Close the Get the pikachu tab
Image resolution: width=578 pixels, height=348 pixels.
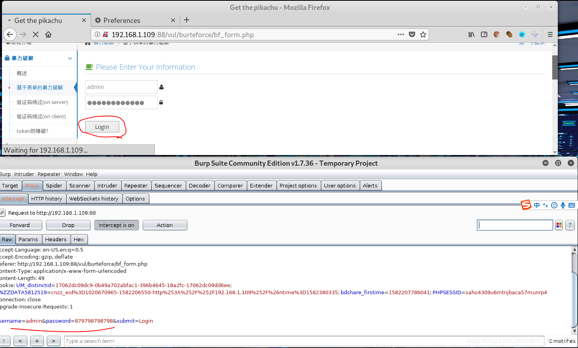(84, 20)
